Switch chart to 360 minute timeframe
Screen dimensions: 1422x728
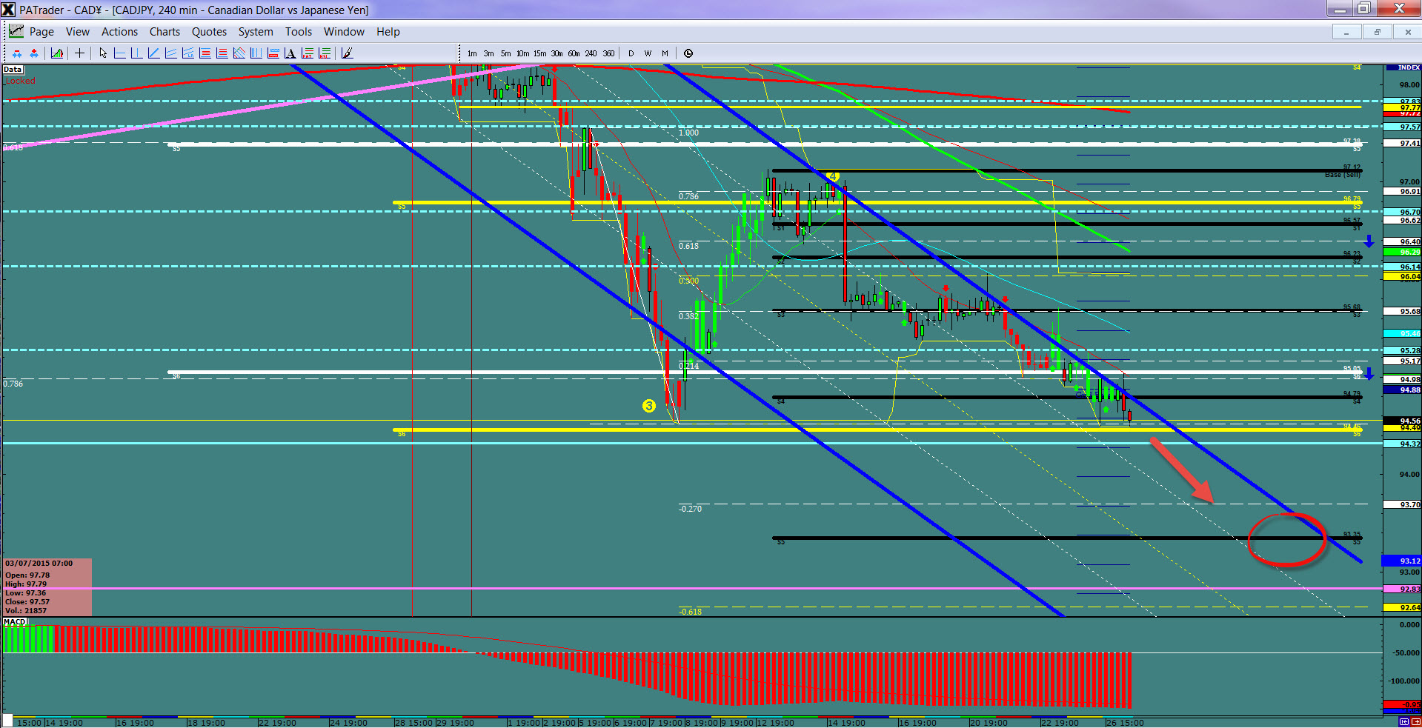(608, 53)
